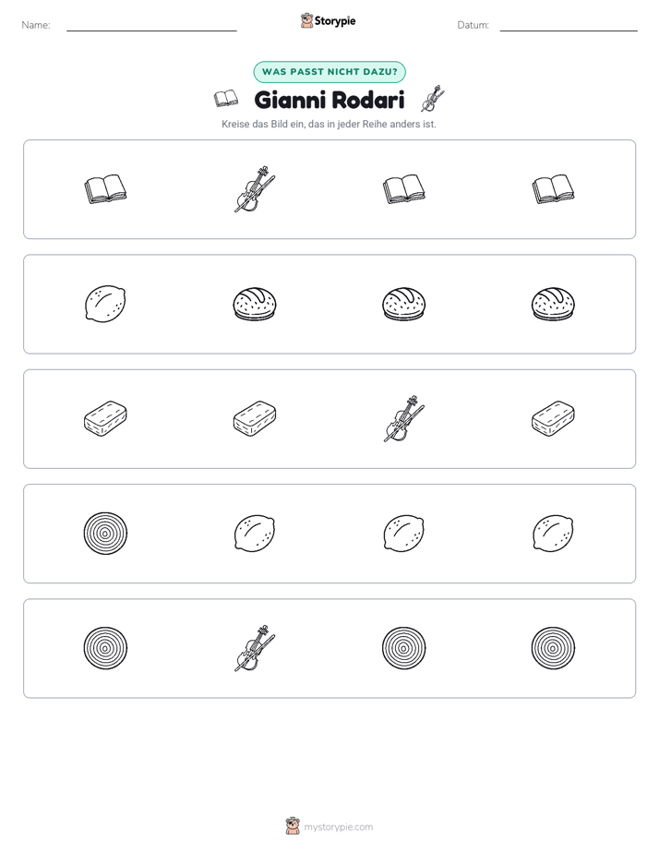659x853 pixels.
Task: Select the last lemon in row four
Action: point(553,534)
